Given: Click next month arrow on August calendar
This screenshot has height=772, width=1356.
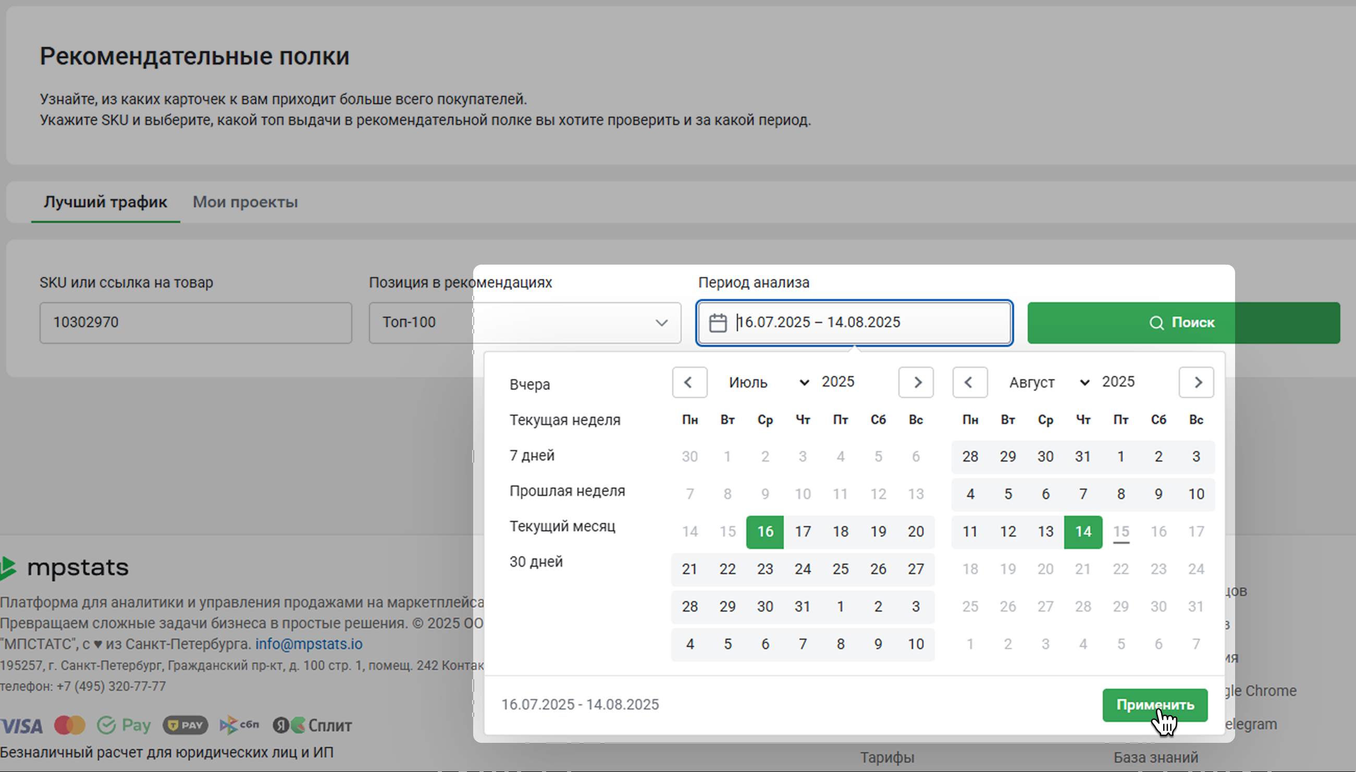Looking at the screenshot, I should [1196, 382].
